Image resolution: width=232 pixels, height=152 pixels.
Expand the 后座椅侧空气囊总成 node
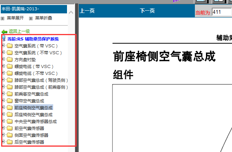tap(3, 114)
